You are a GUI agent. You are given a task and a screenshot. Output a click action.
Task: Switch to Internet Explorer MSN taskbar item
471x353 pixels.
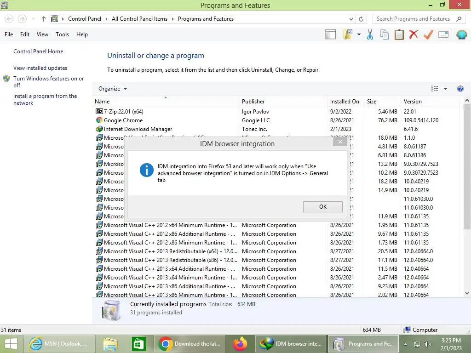pos(59,344)
